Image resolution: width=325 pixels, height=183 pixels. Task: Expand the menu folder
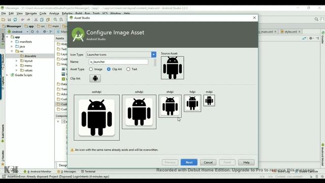17,66
